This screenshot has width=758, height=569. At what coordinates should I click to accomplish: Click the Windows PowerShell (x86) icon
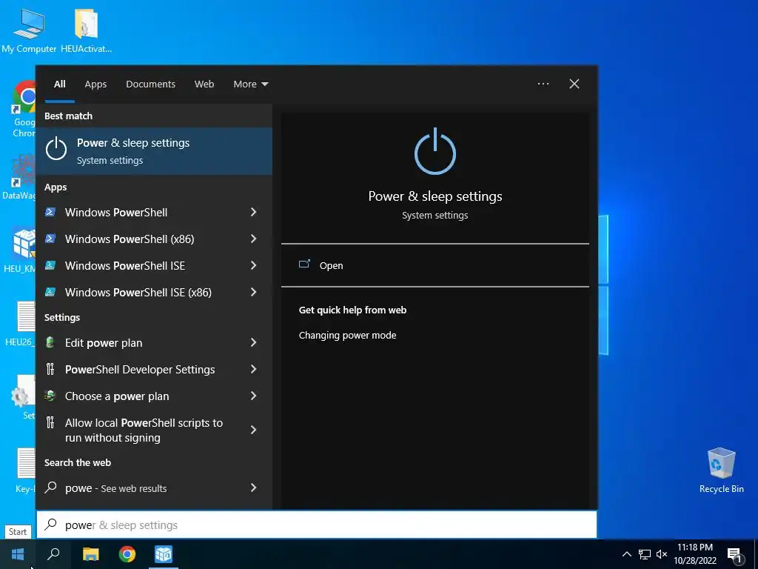click(x=50, y=239)
